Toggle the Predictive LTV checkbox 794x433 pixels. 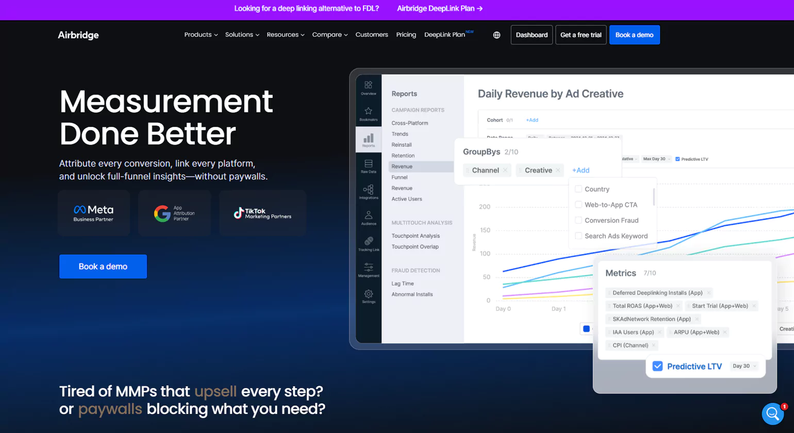click(x=657, y=366)
